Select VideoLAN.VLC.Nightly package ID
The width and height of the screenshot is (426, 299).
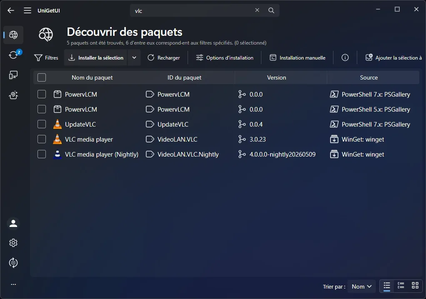click(188, 154)
